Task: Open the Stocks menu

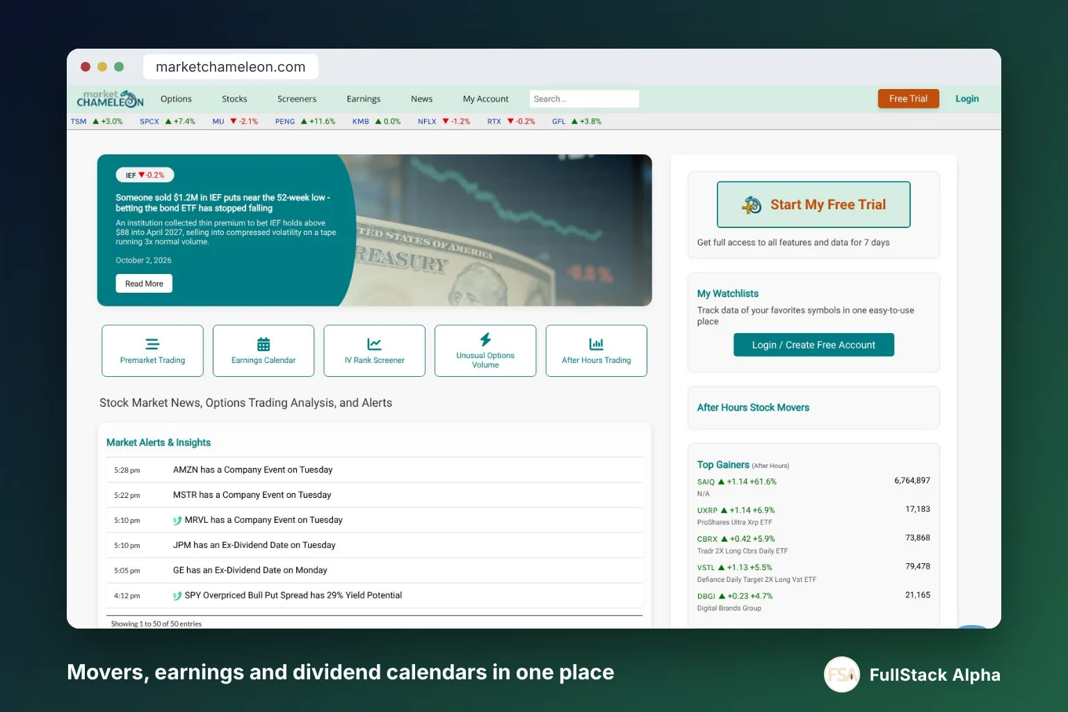Action: pyautogui.click(x=234, y=99)
